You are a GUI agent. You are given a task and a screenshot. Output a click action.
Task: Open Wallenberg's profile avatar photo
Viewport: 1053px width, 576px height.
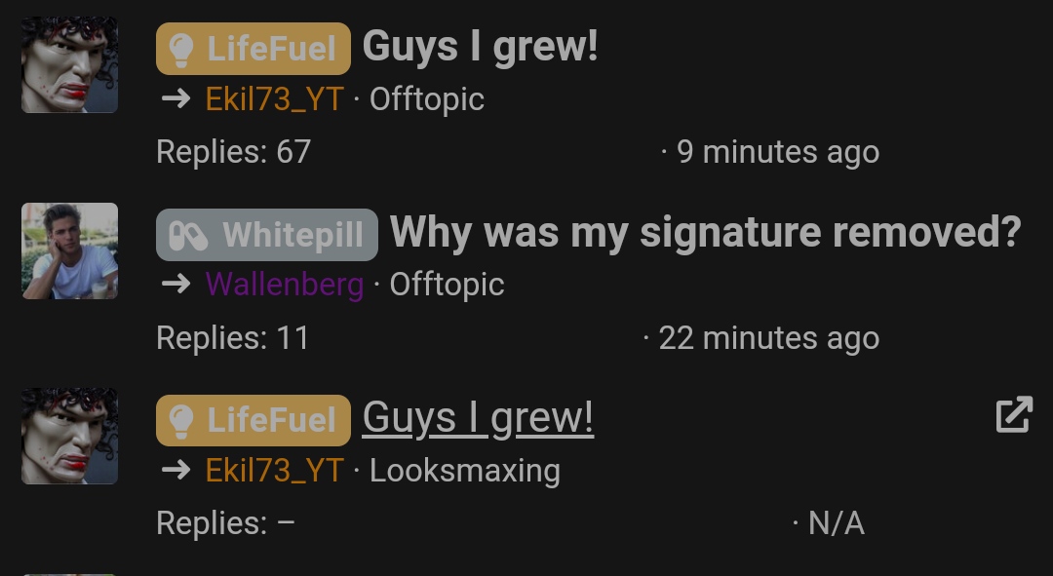(x=70, y=251)
